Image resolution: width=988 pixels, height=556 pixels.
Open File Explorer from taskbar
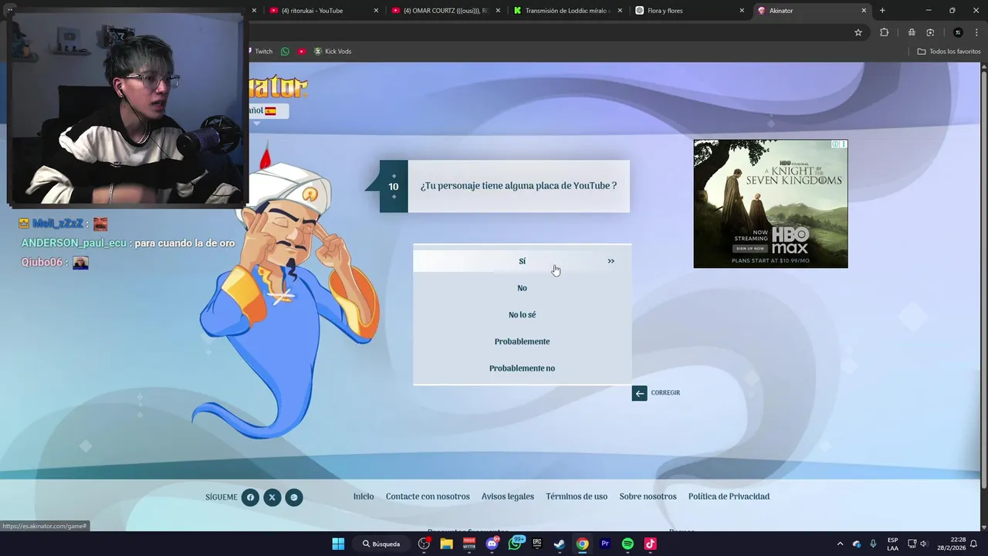point(446,544)
